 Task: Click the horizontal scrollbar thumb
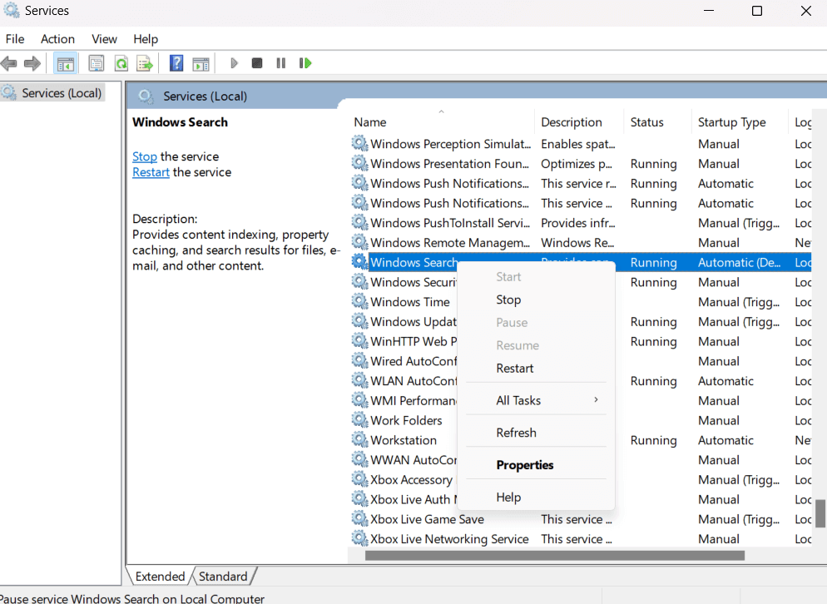[x=554, y=556]
